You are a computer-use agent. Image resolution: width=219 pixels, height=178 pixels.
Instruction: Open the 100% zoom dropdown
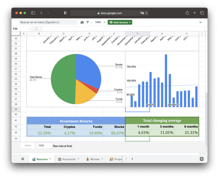click(x=100, y=22)
